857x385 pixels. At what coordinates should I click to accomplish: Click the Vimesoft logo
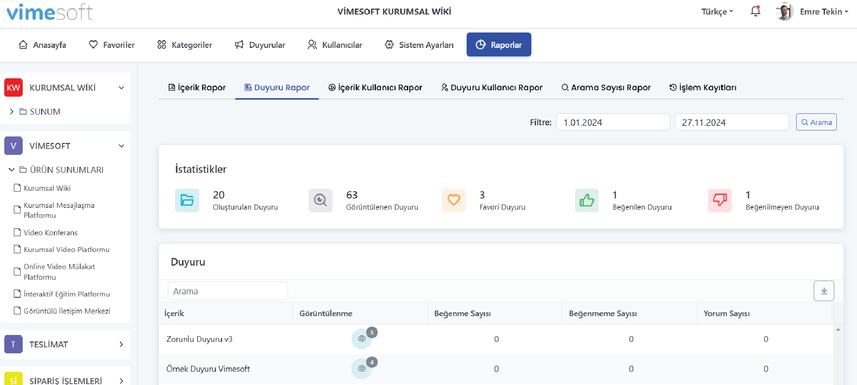click(x=50, y=12)
